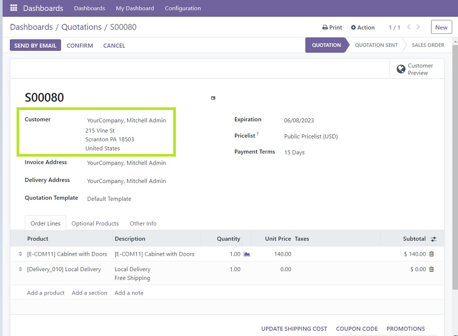
Task: Open the Customer field dropdown
Action: pyautogui.click(x=127, y=120)
